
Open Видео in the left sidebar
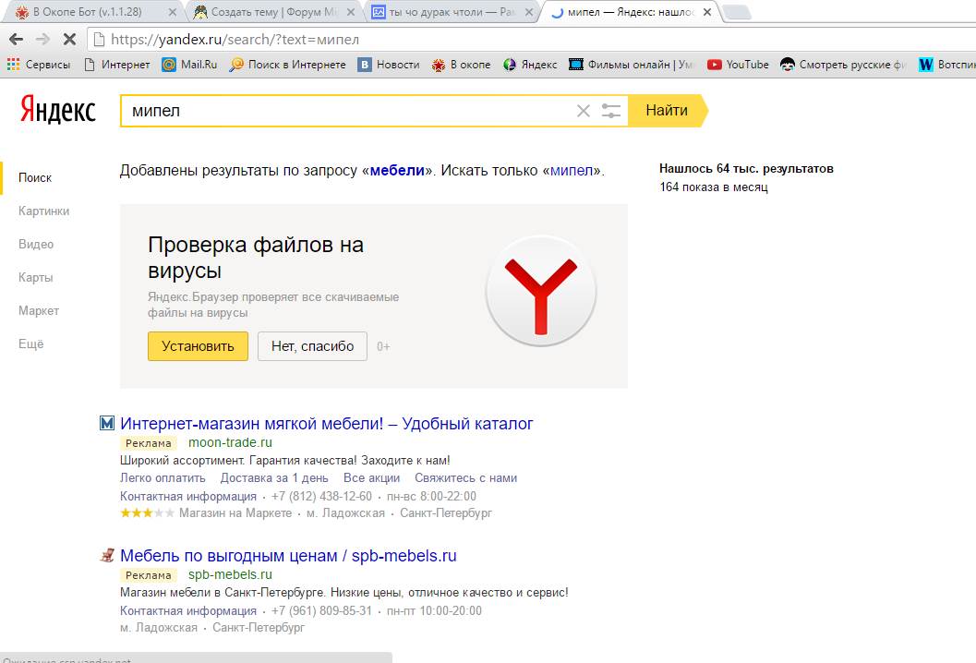[36, 244]
